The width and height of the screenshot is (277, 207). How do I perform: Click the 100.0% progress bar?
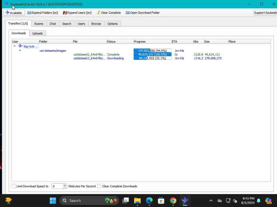coord(153,54)
